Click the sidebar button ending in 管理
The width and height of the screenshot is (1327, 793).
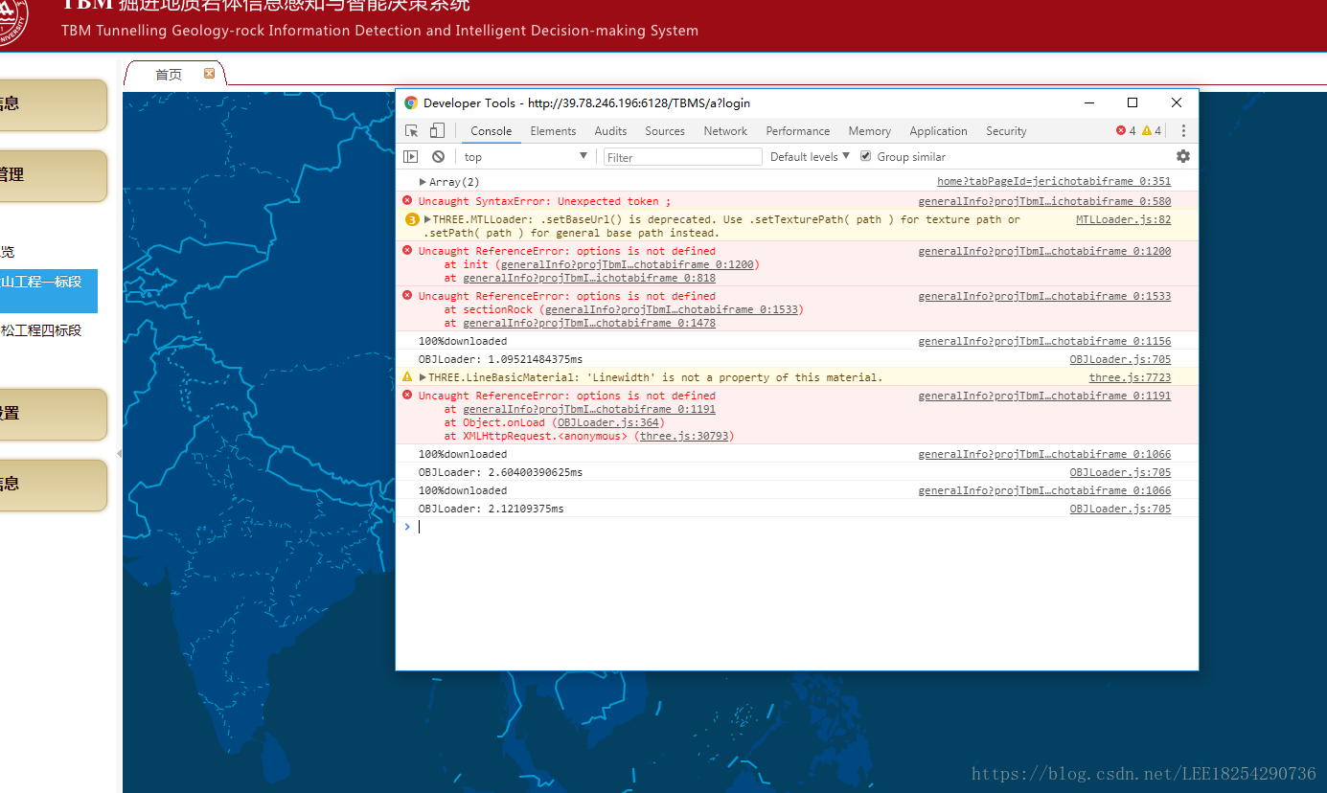pos(53,175)
